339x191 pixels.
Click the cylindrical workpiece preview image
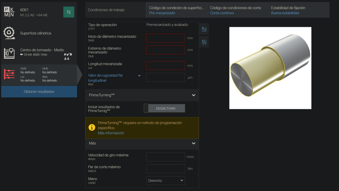(x=270, y=68)
